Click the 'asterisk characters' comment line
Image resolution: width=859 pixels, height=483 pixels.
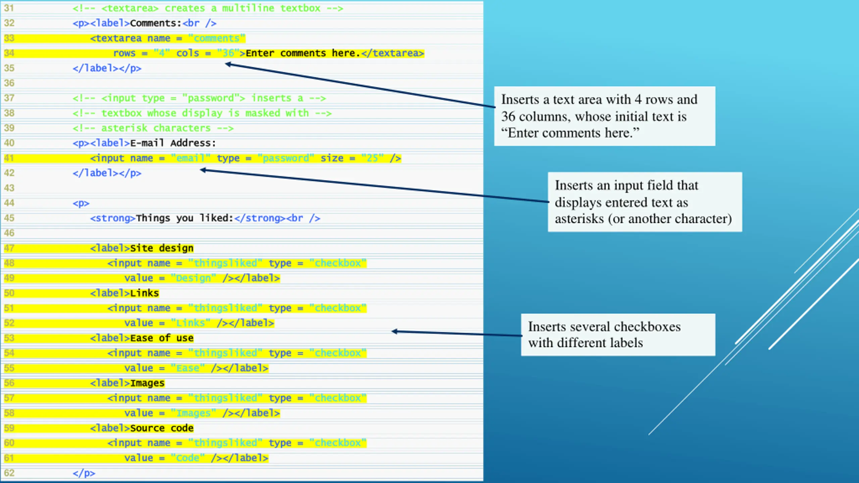tap(153, 128)
